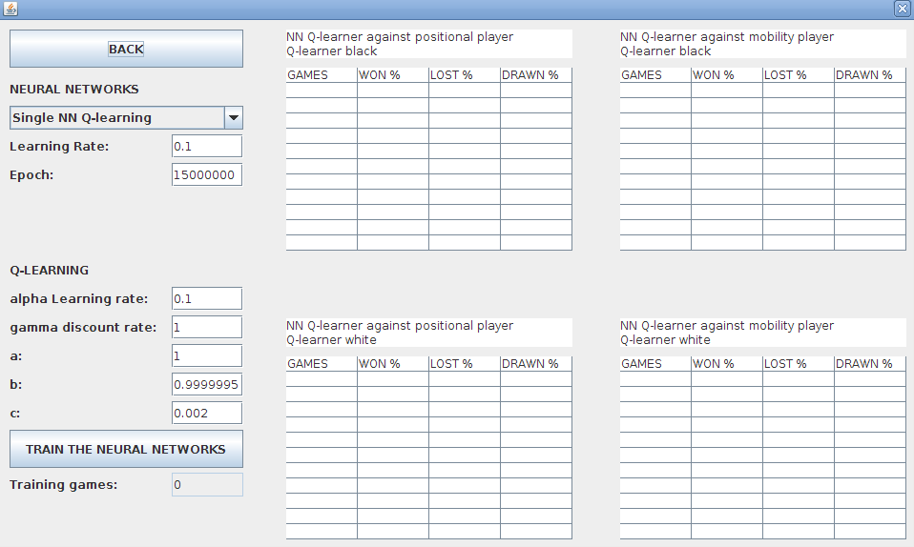Screen dimensions: 914x547
Task: Click LOST % header in positional black table
Action: tap(465, 75)
